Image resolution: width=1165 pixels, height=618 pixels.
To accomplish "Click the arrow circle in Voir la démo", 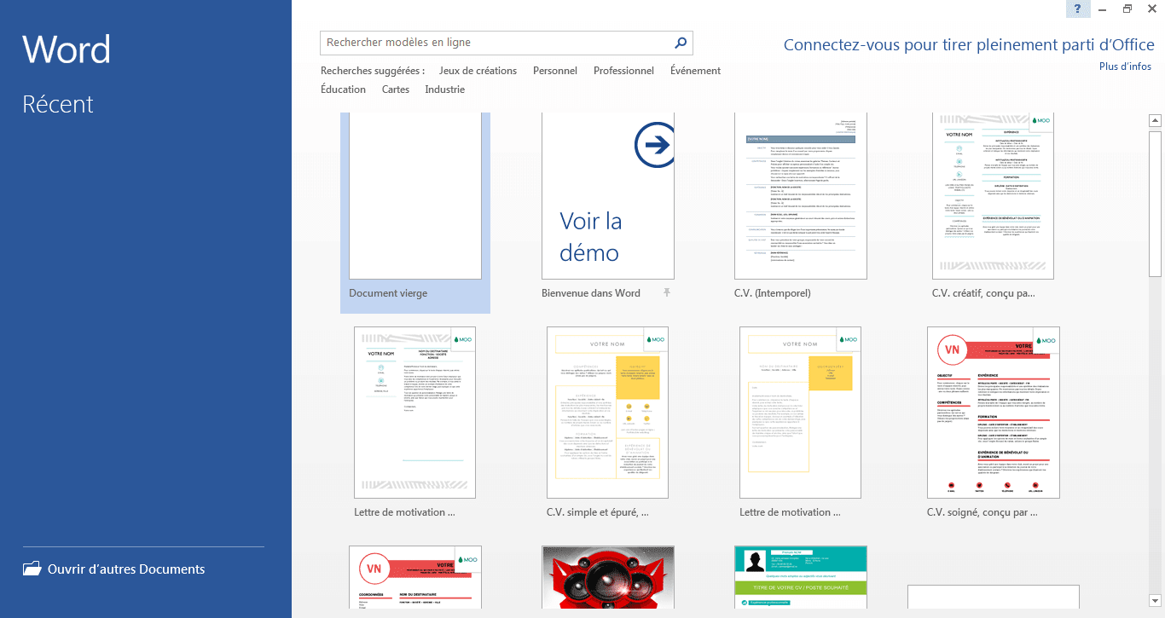I will coord(655,146).
